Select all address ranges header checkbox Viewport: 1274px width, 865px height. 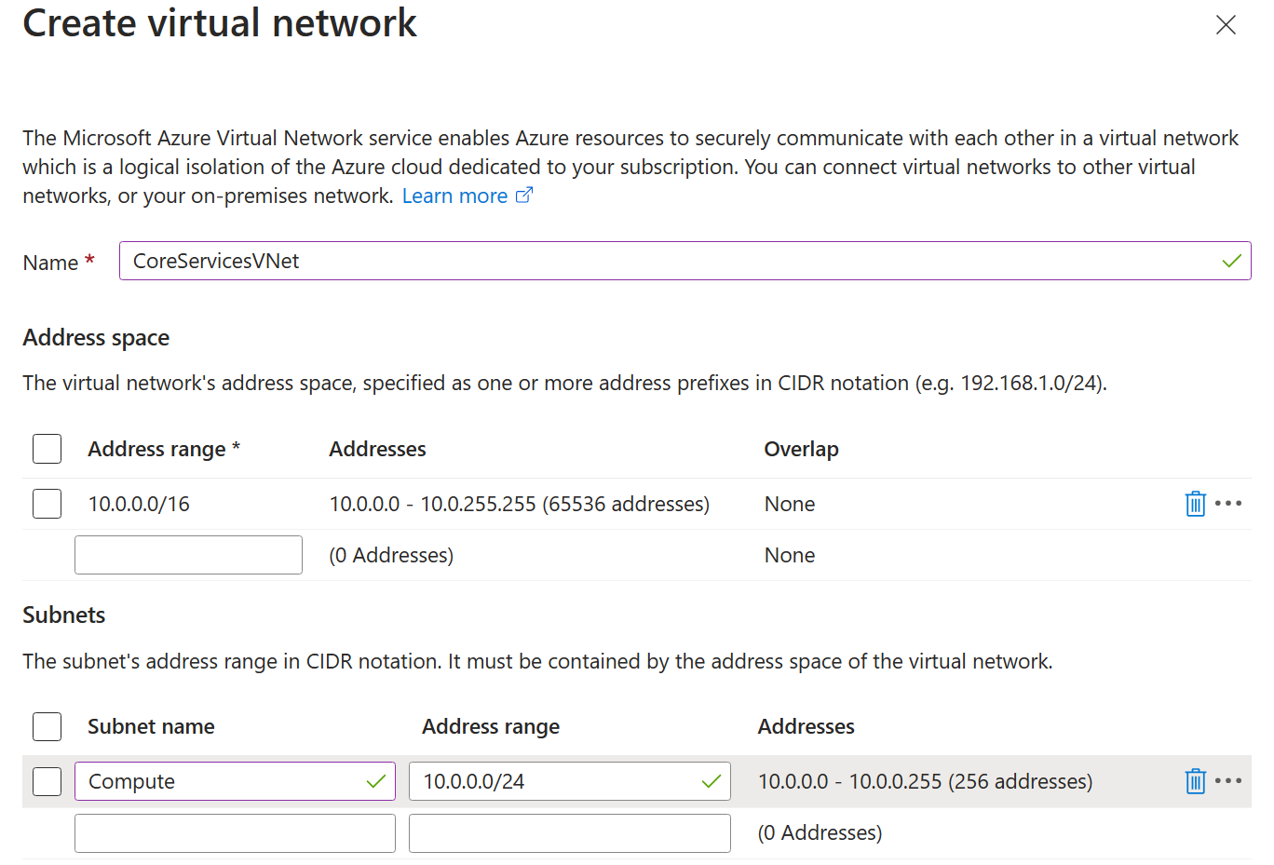pyautogui.click(x=47, y=449)
